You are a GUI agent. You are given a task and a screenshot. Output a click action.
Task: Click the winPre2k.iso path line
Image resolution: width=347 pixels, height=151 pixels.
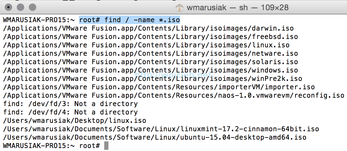[152, 79]
